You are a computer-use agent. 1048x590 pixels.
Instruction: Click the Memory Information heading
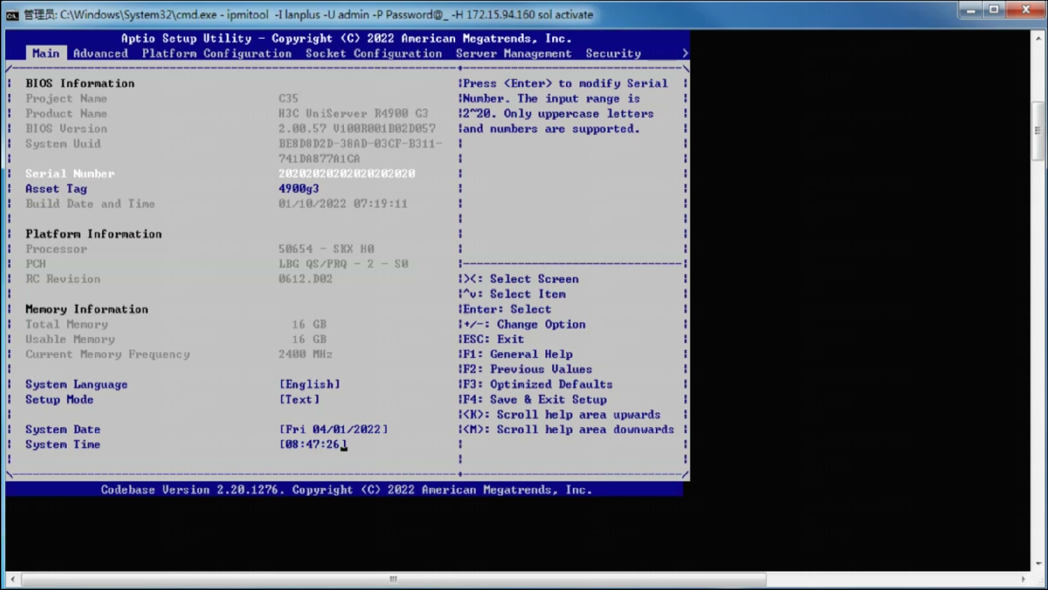[x=87, y=309]
